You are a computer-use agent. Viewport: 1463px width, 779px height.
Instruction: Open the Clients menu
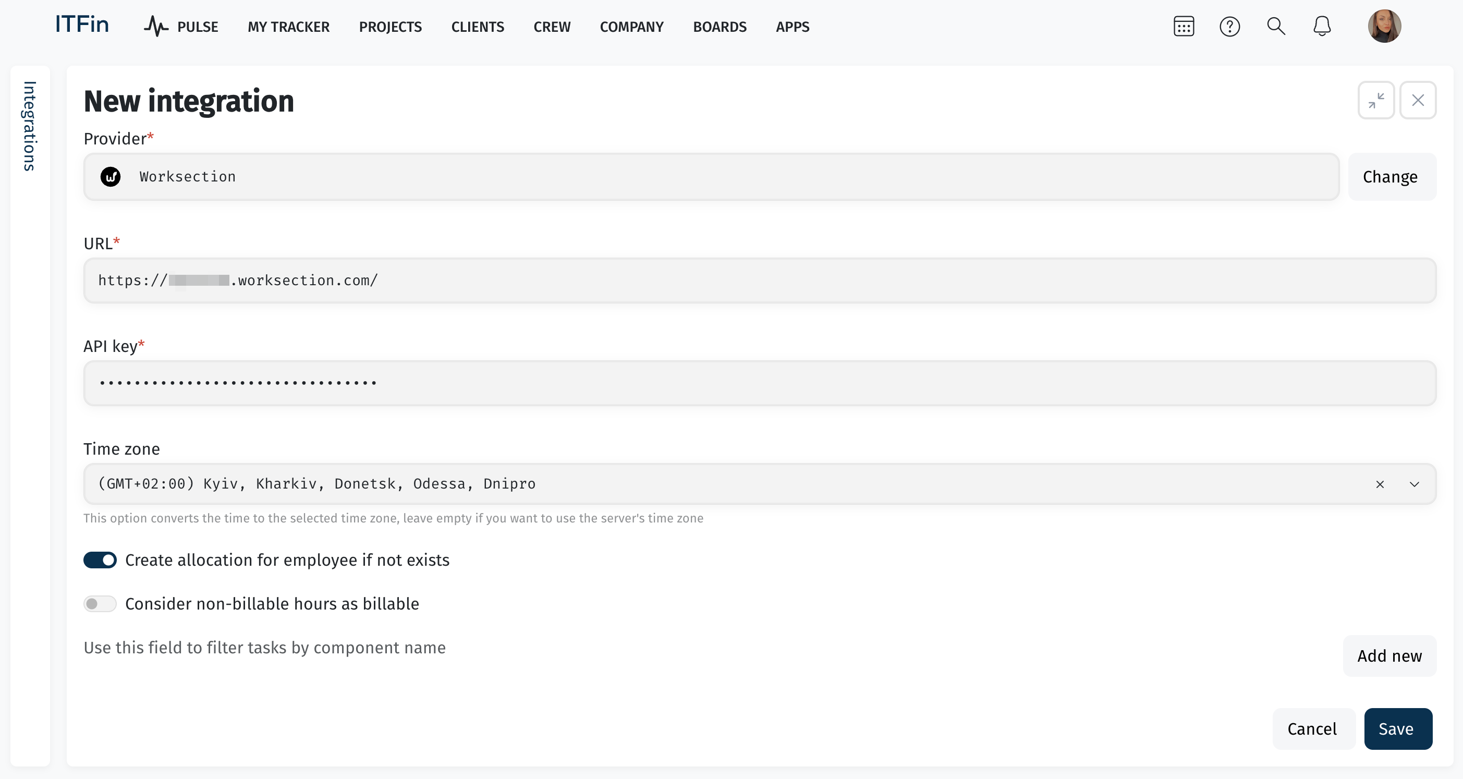478,27
